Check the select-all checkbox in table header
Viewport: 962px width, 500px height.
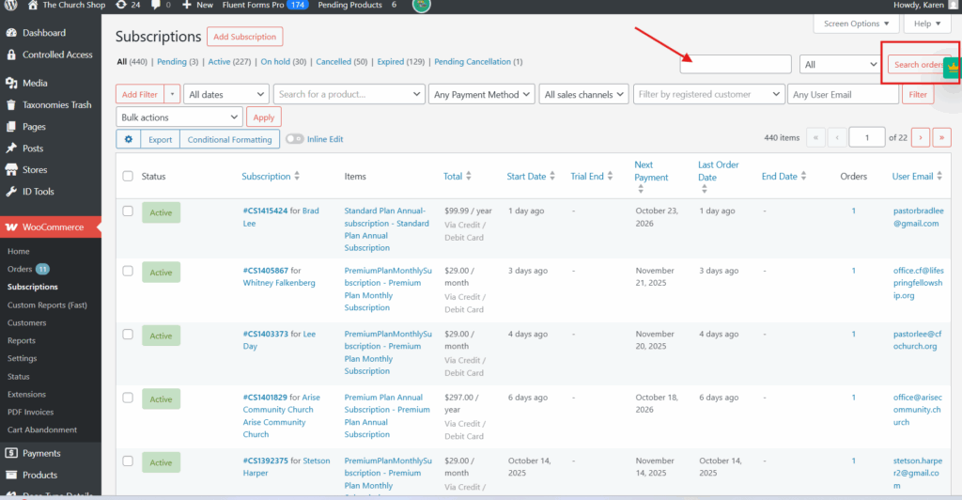coord(128,176)
